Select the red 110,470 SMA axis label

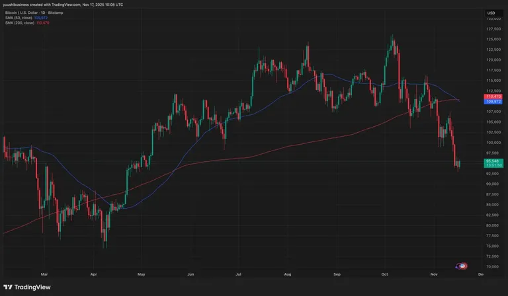[x=493, y=96]
